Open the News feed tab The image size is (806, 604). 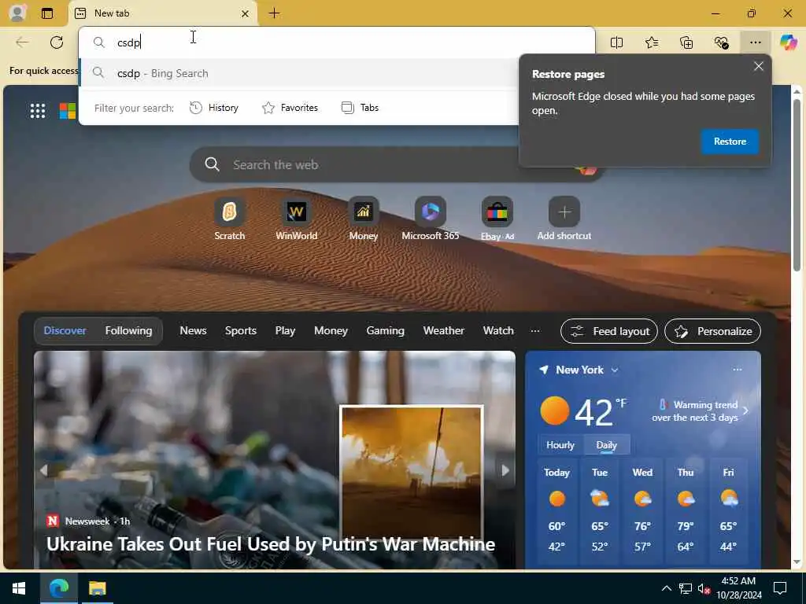[x=193, y=331]
